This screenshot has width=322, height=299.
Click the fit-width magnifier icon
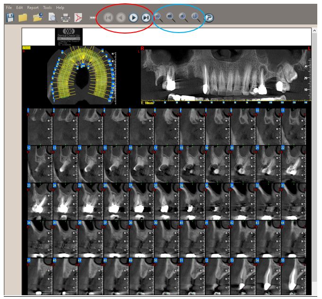tap(171, 17)
